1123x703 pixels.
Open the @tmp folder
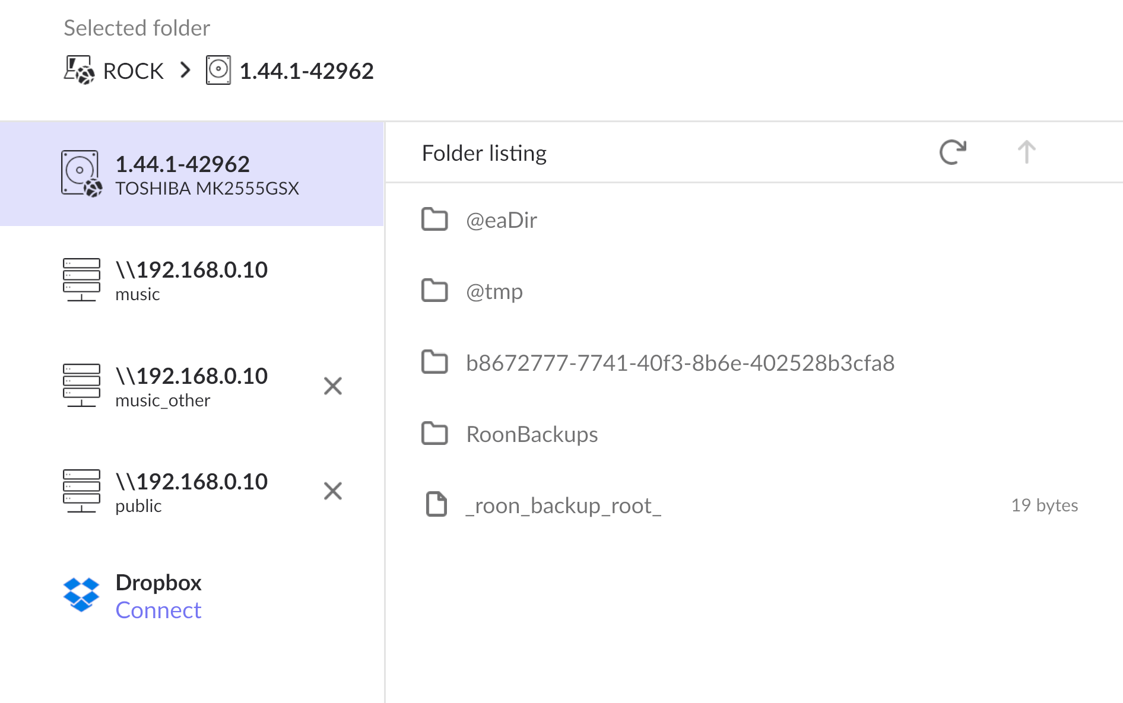click(494, 291)
